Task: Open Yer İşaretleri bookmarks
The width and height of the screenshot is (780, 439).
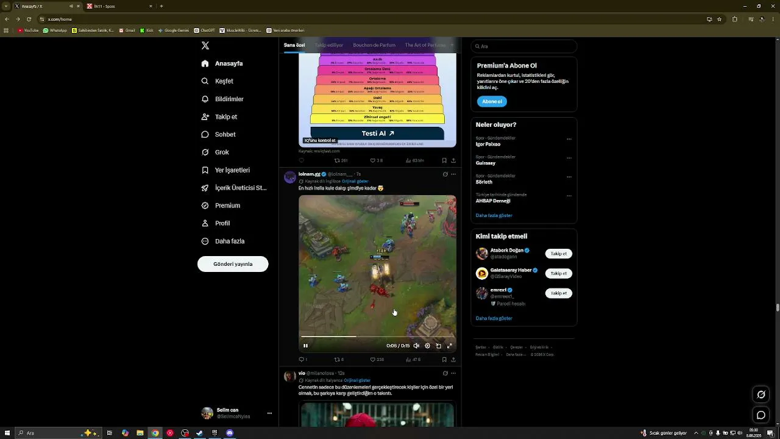Action: [x=225, y=170]
